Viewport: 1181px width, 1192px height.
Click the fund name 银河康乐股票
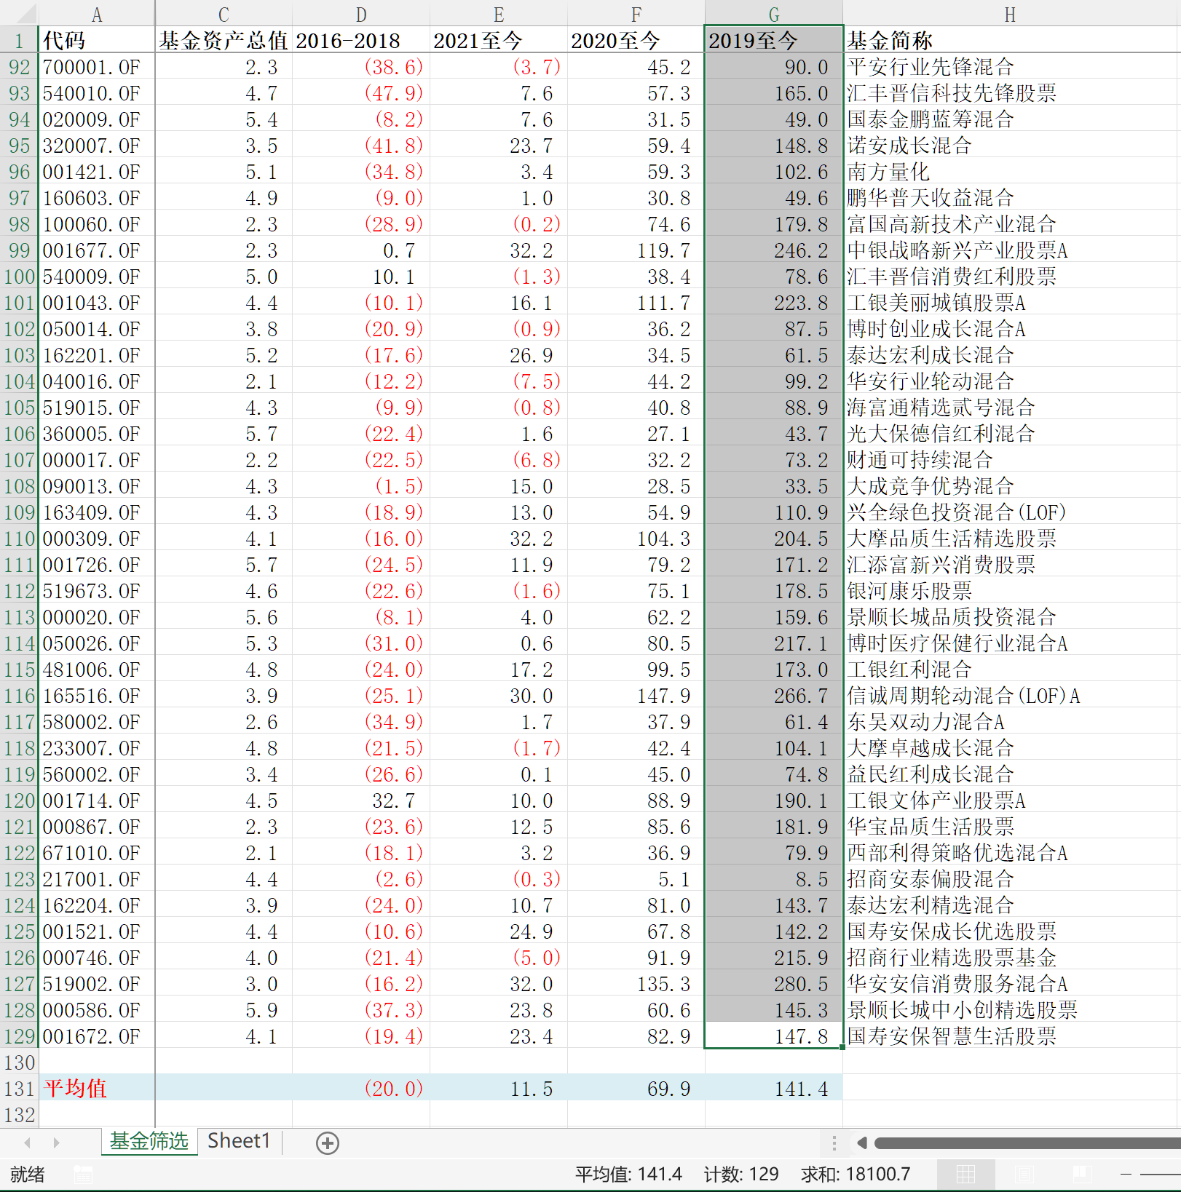coord(909,591)
